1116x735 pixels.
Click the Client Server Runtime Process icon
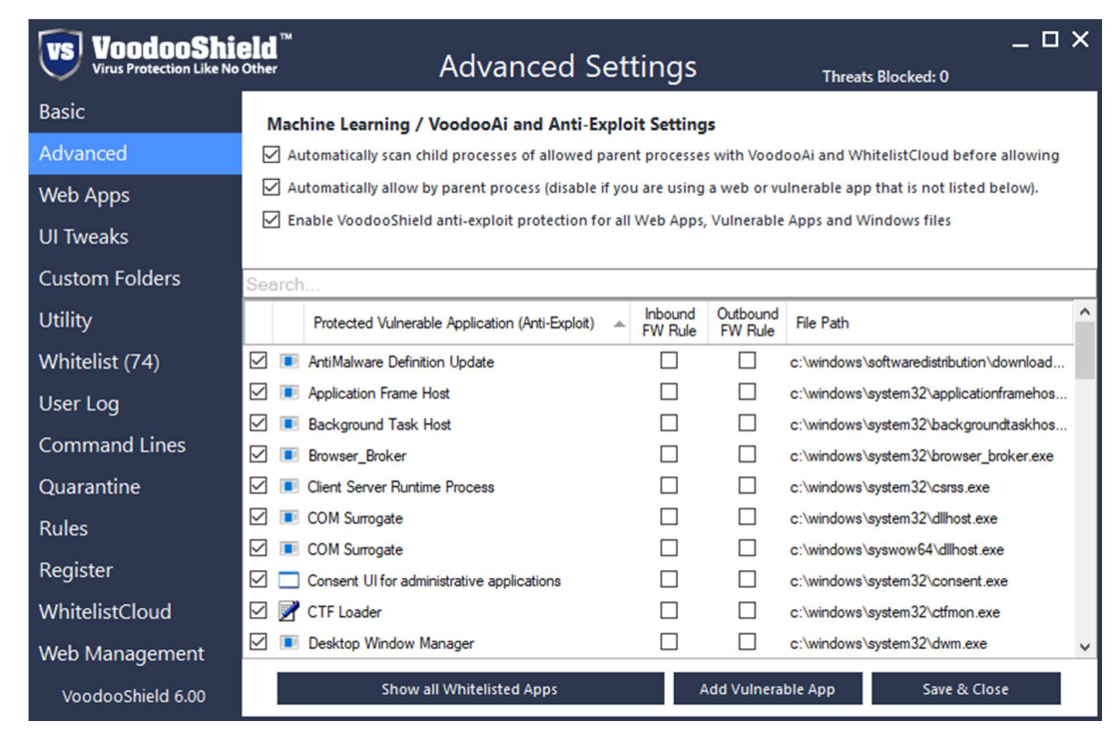[288, 487]
